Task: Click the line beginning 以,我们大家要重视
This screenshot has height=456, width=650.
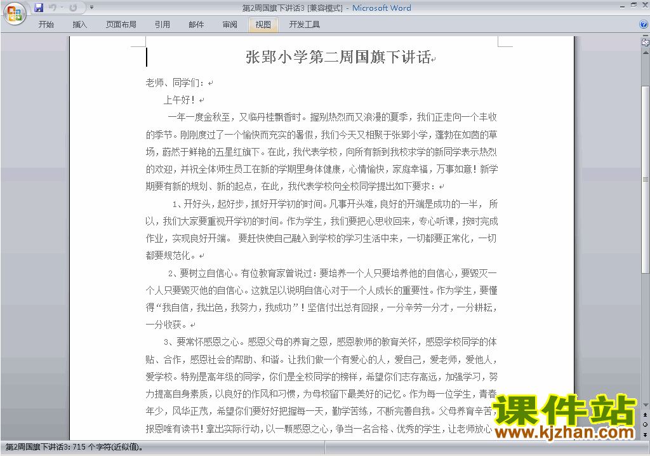Action: (321, 222)
